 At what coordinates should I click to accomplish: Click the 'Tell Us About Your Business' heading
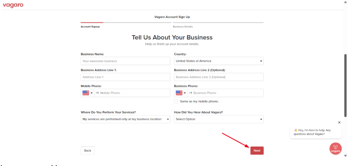coord(172,38)
